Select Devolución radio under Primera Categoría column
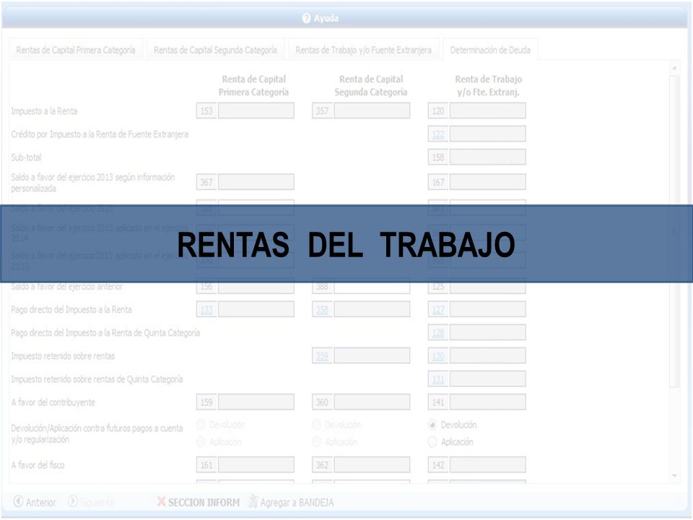The image size is (693, 520). [x=201, y=425]
